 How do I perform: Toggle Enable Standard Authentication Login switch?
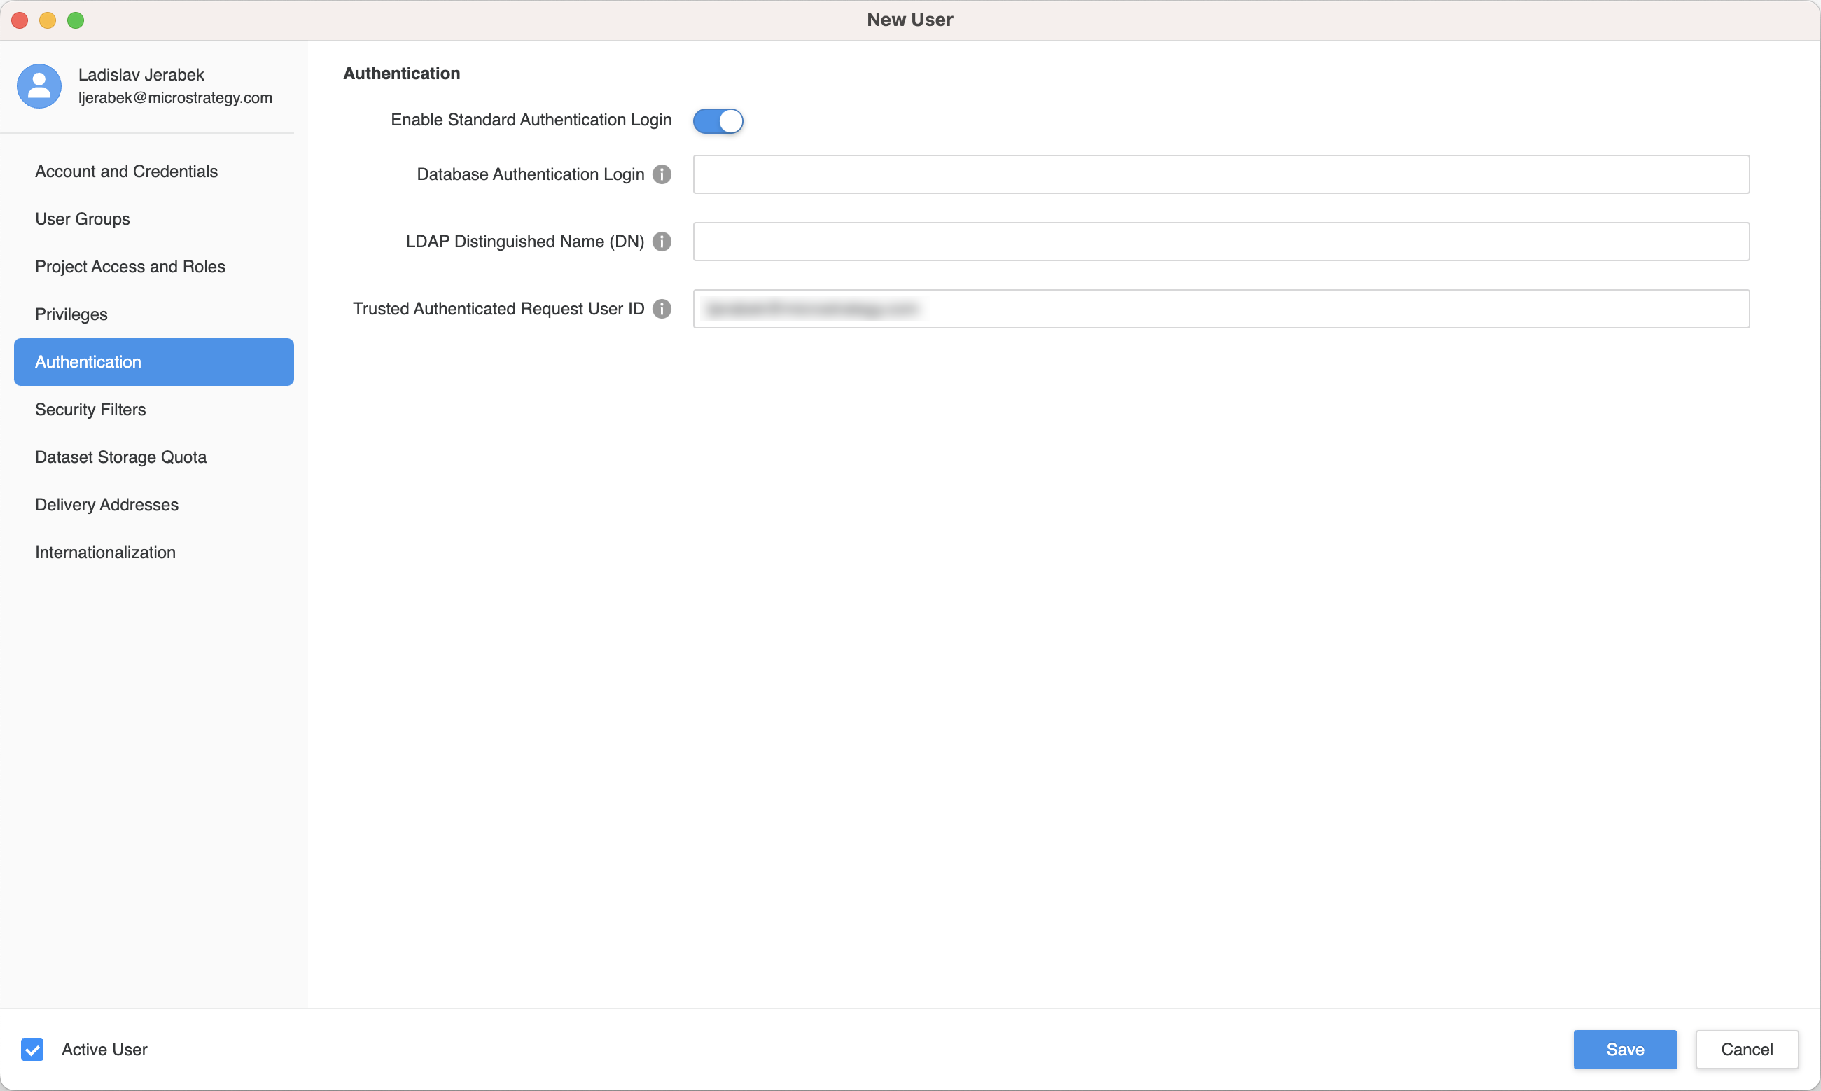click(717, 120)
